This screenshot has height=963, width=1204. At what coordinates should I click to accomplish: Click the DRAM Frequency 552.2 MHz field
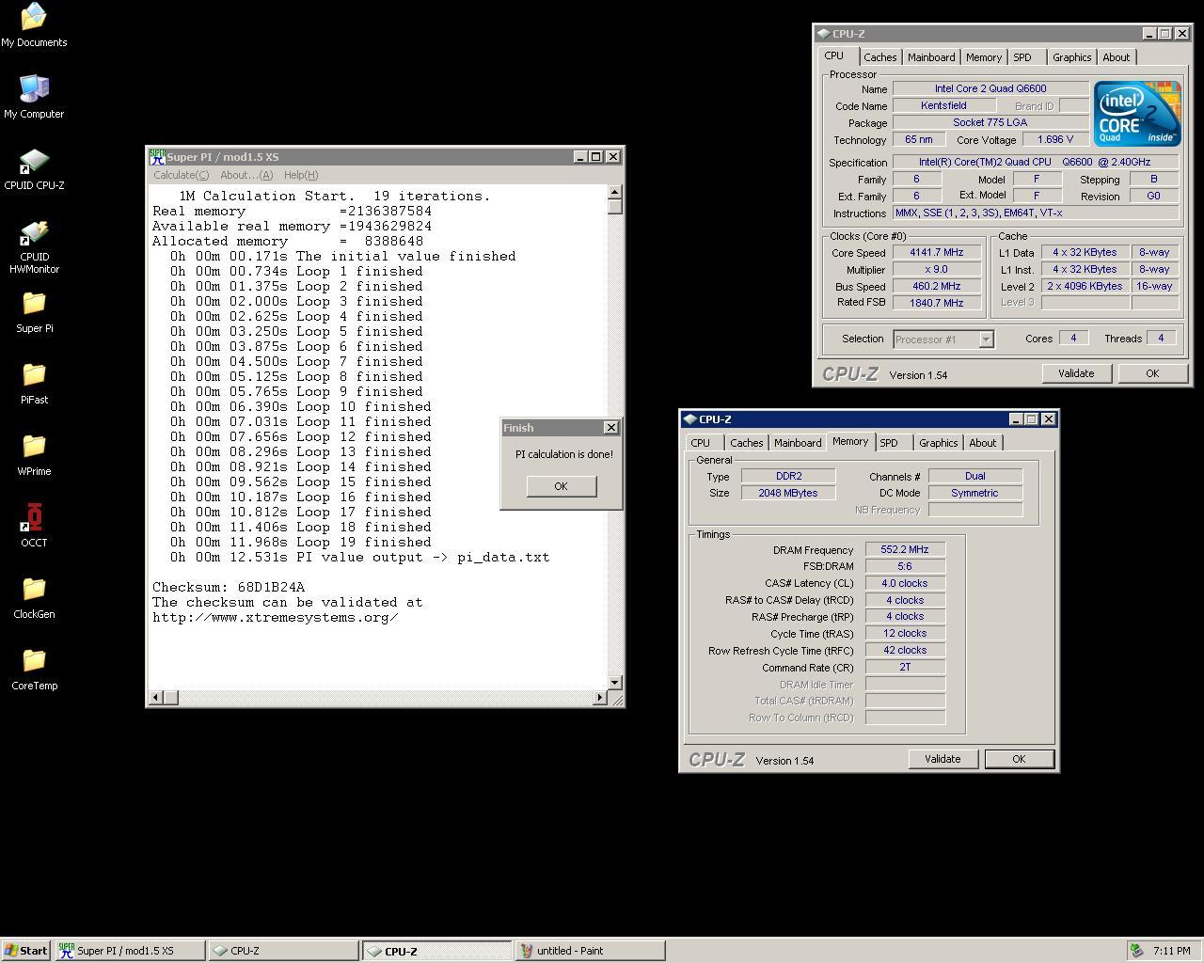[905, 550]
